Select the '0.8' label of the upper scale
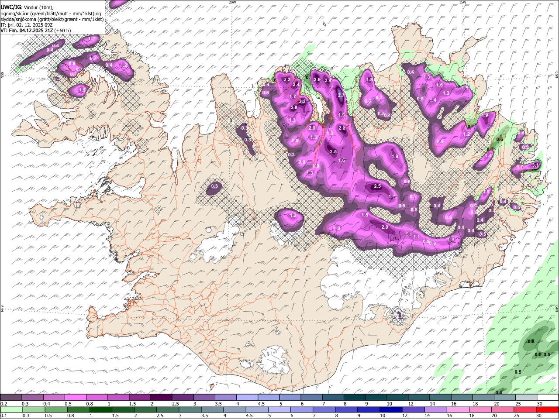The height and width of the screenshot is (419, 559). pos(90,404)
